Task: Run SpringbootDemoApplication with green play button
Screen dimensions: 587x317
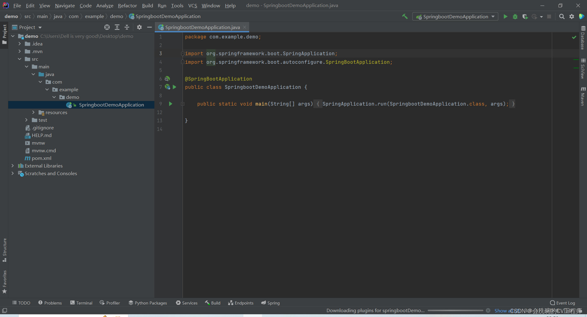Action: click(x=505, y=16)
